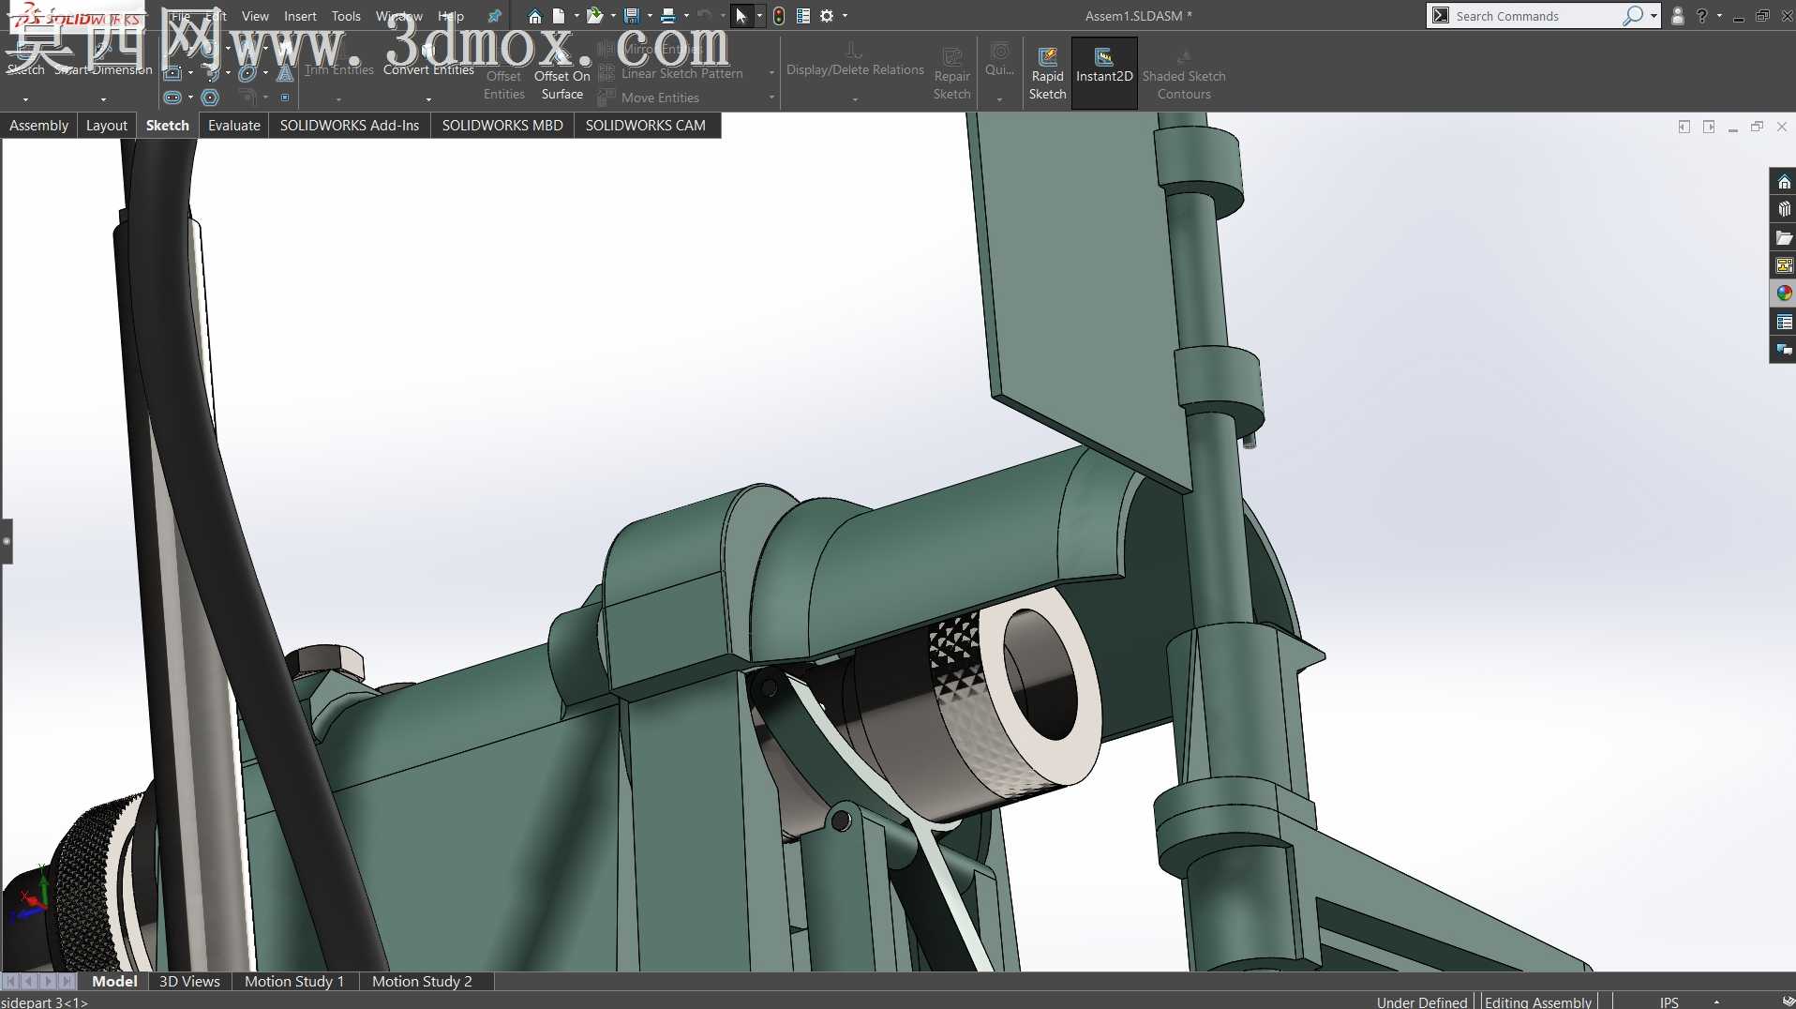Click the Search Commands input field
Screen dimensions: 1796x1009
point(1535,16)
